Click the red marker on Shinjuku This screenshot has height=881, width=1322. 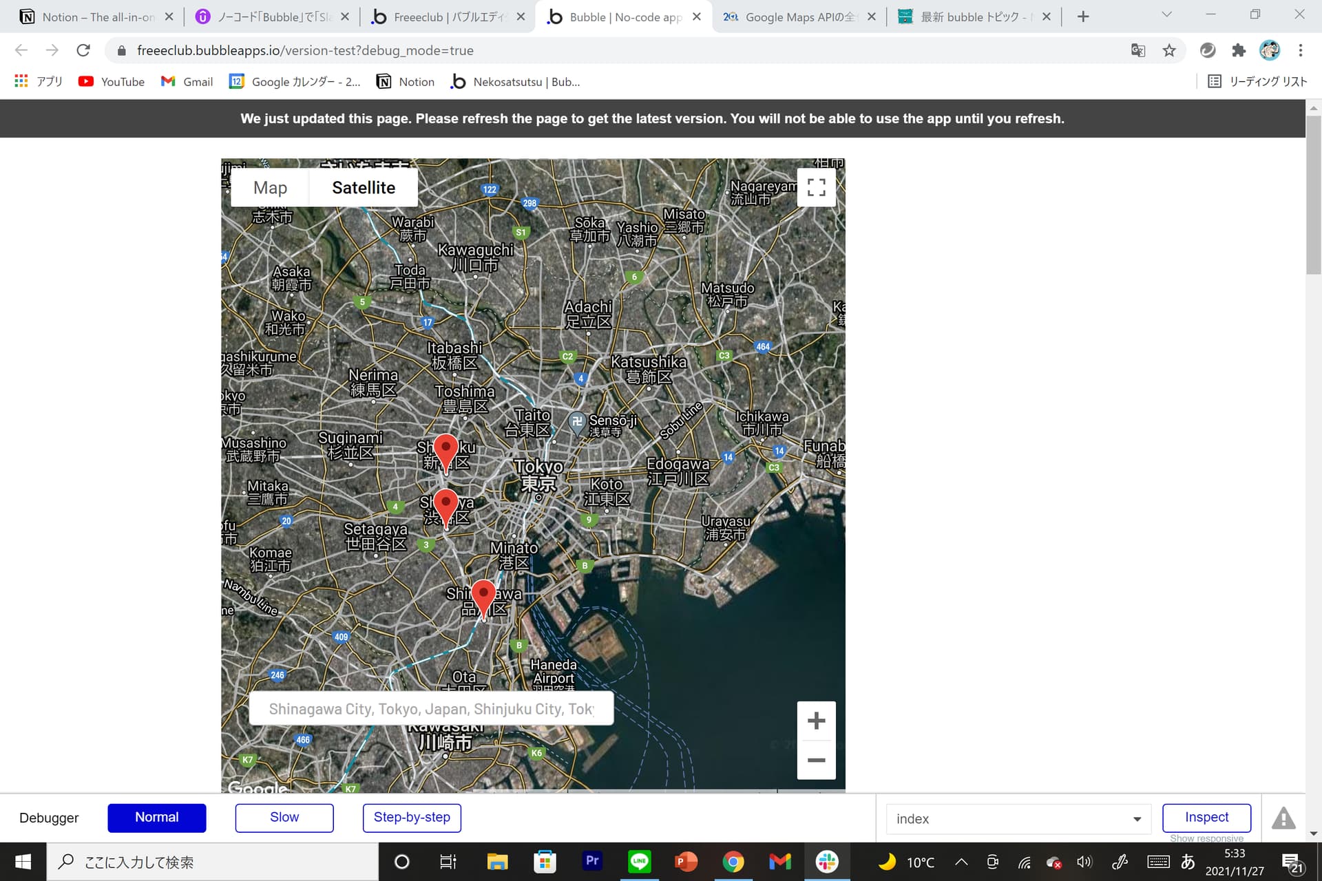point(446,452)
